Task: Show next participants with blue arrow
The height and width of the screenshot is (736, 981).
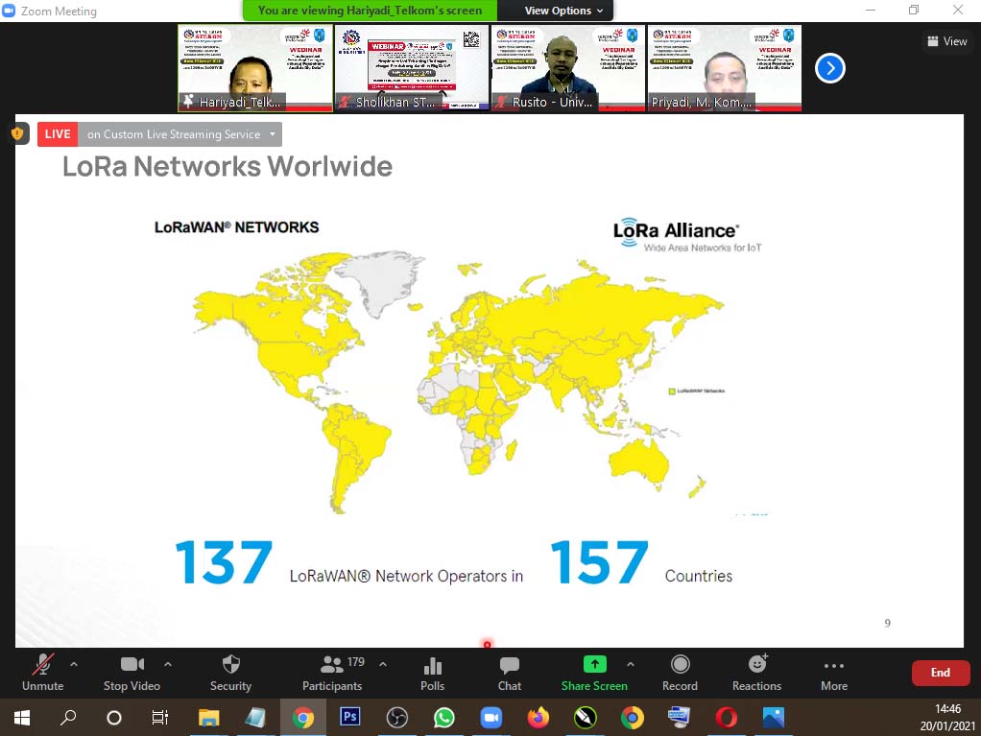Action: pyautogui.click(x=829, y=68)
